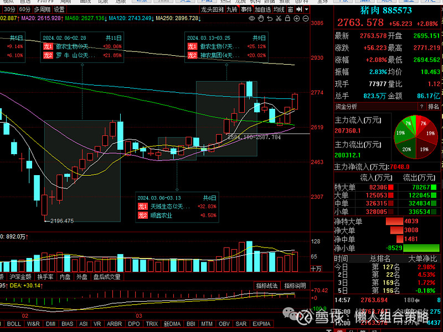Image resolution: width=443 pixels, height=332 pixels.
Task: Switch to the MTM indicator
Action: pyautogui.click(x=207, y=324)
